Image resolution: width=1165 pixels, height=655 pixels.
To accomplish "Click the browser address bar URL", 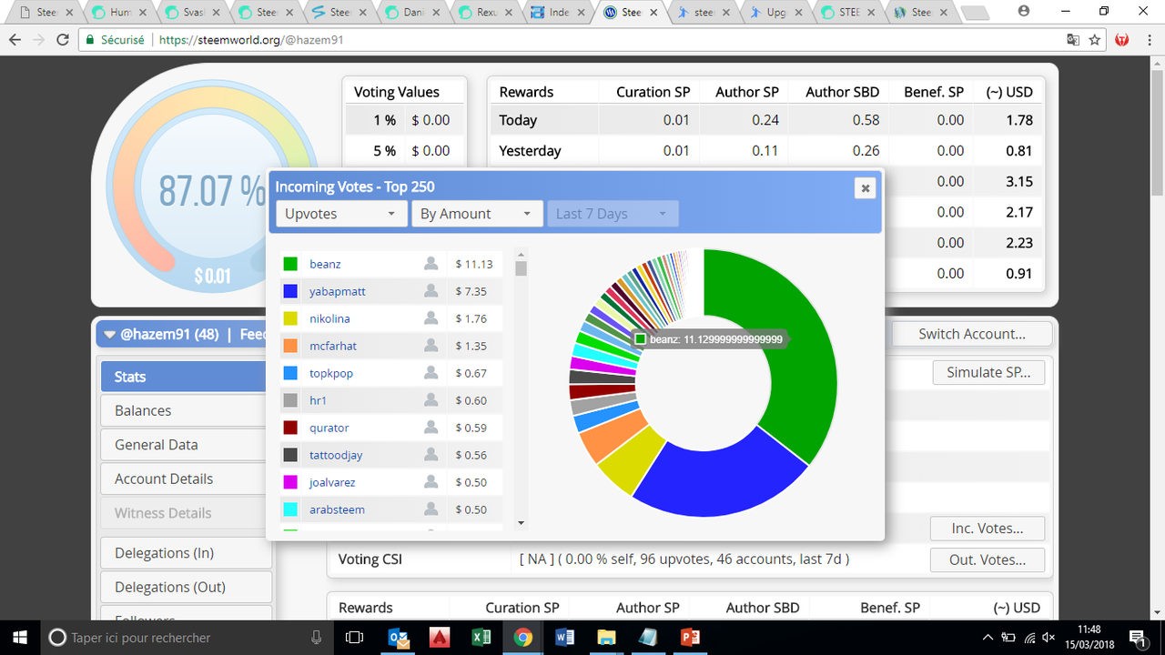I will [251, 40].
